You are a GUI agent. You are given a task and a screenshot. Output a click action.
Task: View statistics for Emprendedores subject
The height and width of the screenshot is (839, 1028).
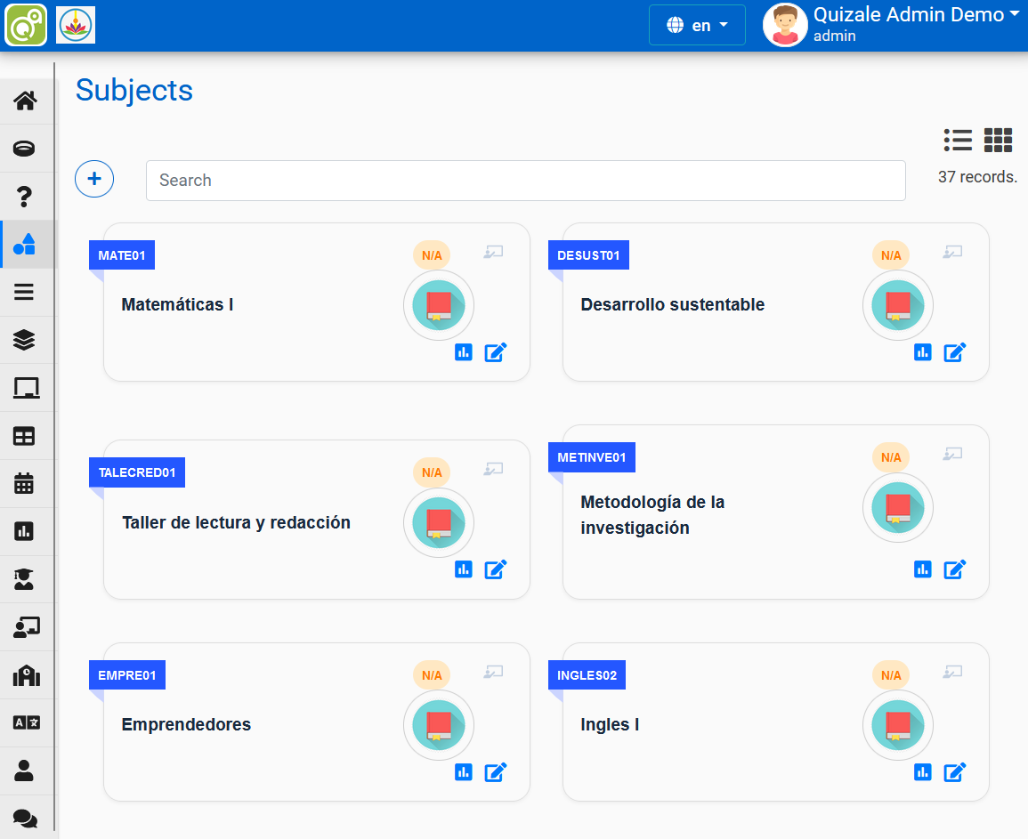click(463, 772)
